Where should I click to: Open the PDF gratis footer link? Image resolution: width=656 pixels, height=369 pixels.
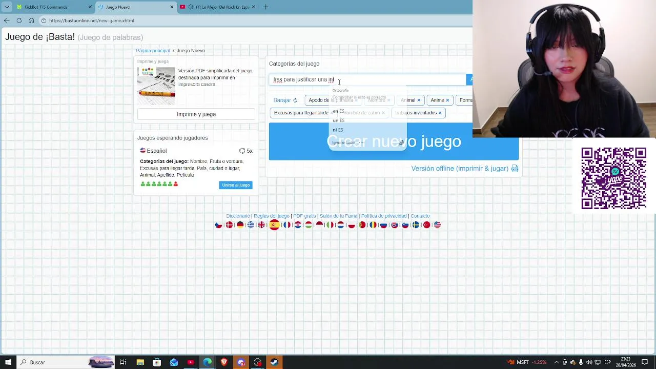pos(304,216)
